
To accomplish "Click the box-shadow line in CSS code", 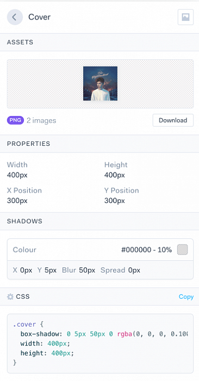I will (x=104, y=334).
